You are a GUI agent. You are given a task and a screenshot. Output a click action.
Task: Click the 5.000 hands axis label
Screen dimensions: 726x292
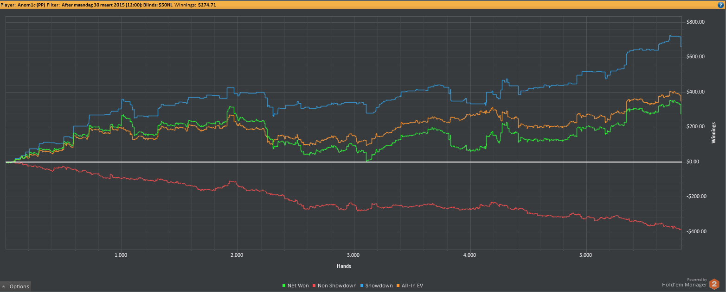586,255
